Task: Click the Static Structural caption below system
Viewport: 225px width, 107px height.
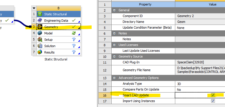Action: (56, 59)
